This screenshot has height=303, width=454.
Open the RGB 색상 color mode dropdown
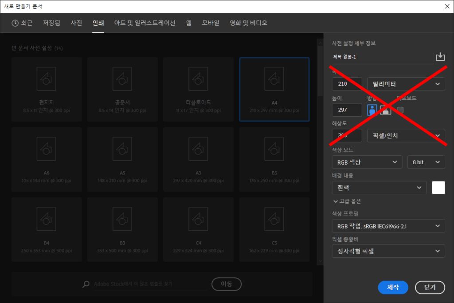367,162
